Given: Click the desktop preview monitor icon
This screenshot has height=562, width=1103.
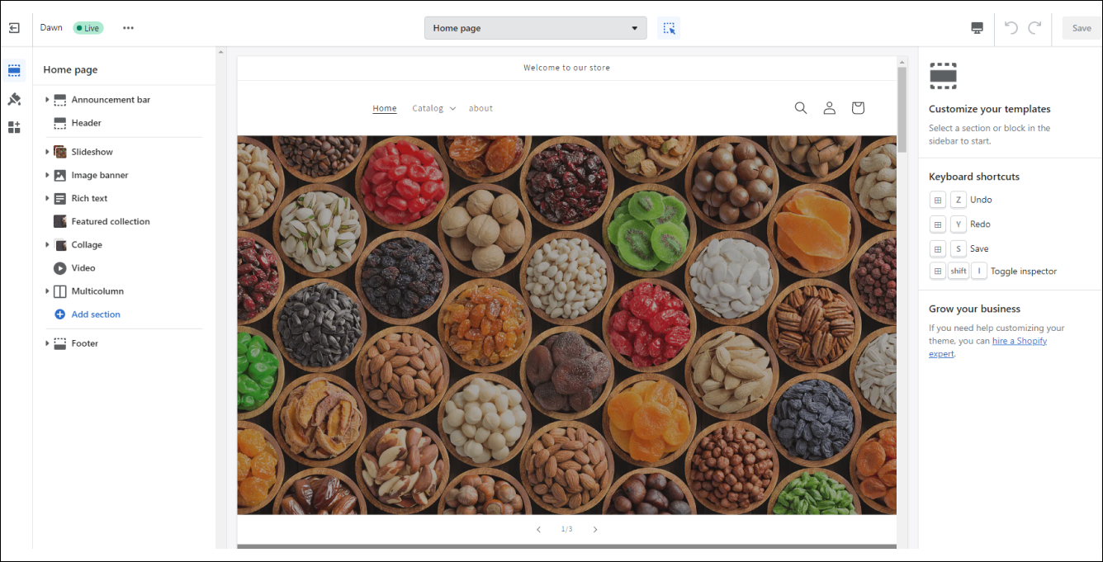Looking at the screenshot, I should pyautogui.click(x=978, y=28).
